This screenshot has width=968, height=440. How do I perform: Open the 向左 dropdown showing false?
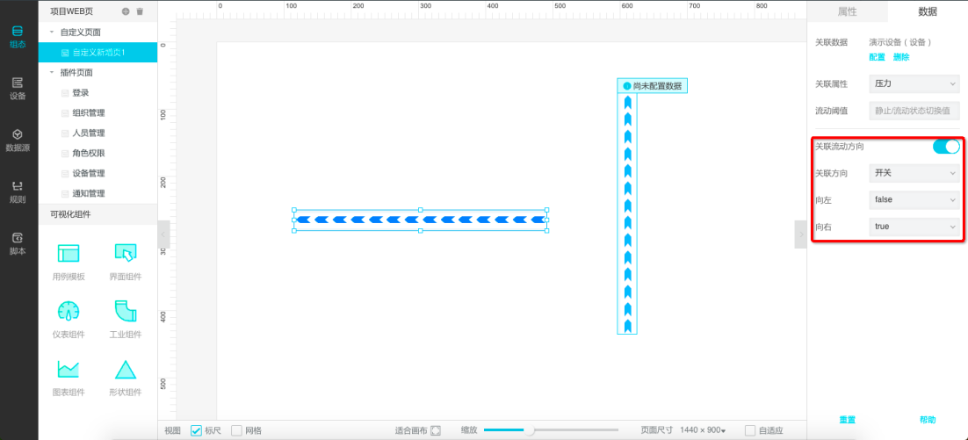tap(914, 200)
